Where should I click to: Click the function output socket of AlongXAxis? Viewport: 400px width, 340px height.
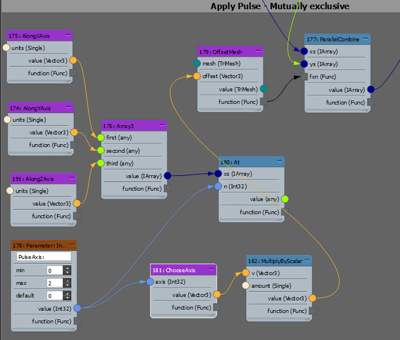(73, 73)
